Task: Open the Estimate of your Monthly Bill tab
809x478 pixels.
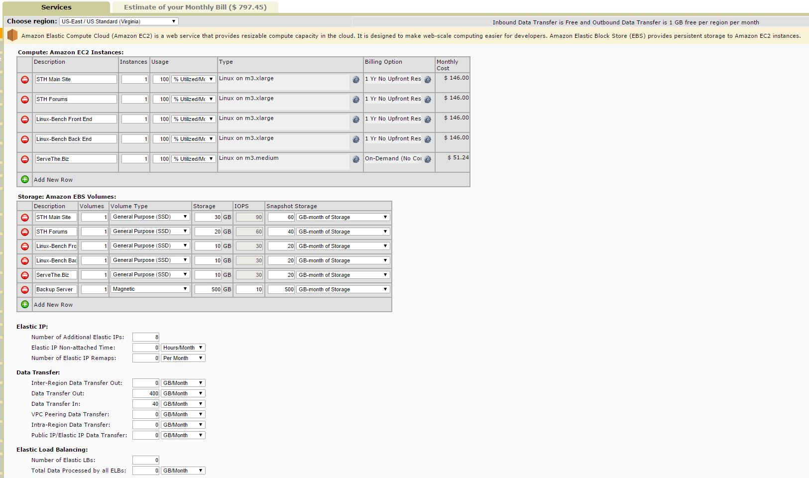Action: click(195, 7)
